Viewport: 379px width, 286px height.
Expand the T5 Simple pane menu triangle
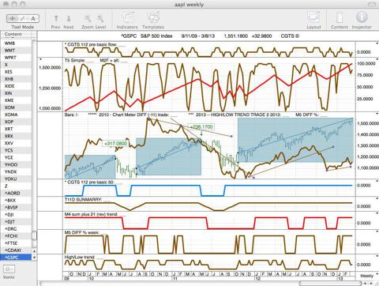[x=40, y=60]
